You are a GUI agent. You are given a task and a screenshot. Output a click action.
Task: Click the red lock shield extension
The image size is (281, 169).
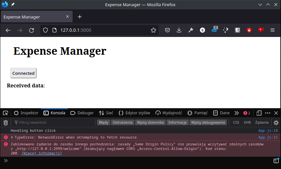pos(249,30)
